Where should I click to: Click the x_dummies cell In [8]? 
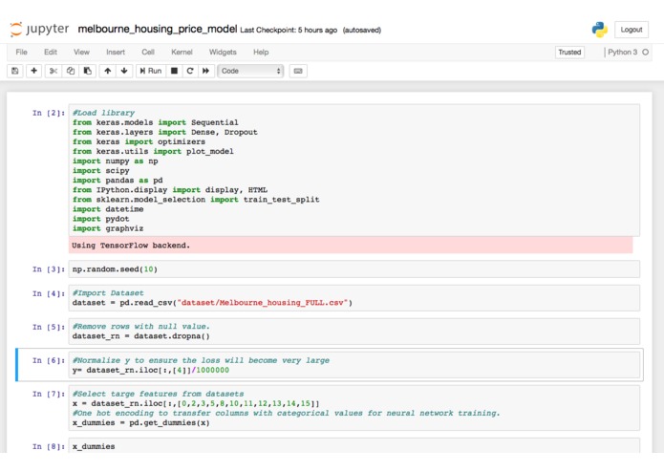tap(354, 446)
